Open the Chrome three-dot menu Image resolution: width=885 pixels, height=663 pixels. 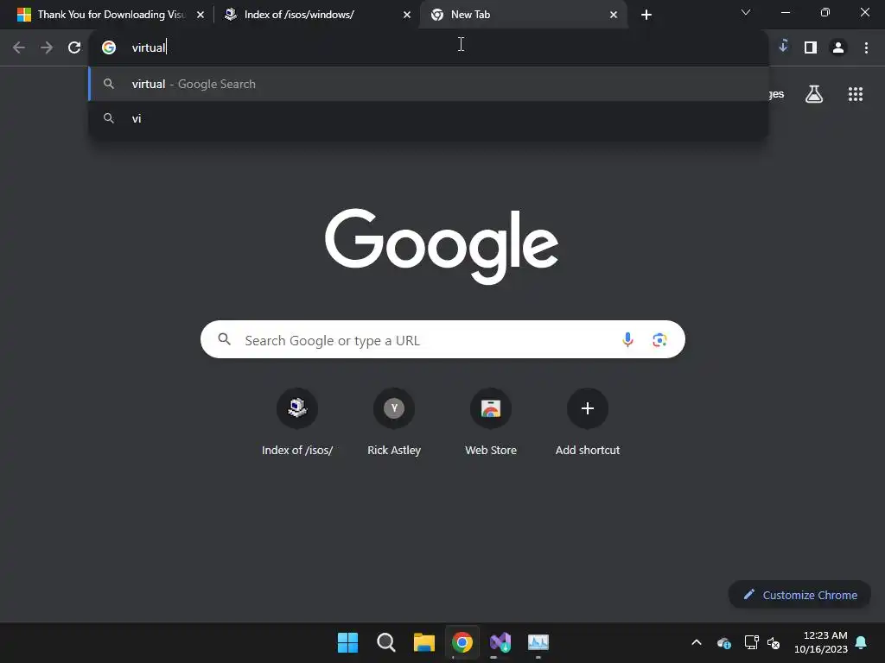point(866,47)
